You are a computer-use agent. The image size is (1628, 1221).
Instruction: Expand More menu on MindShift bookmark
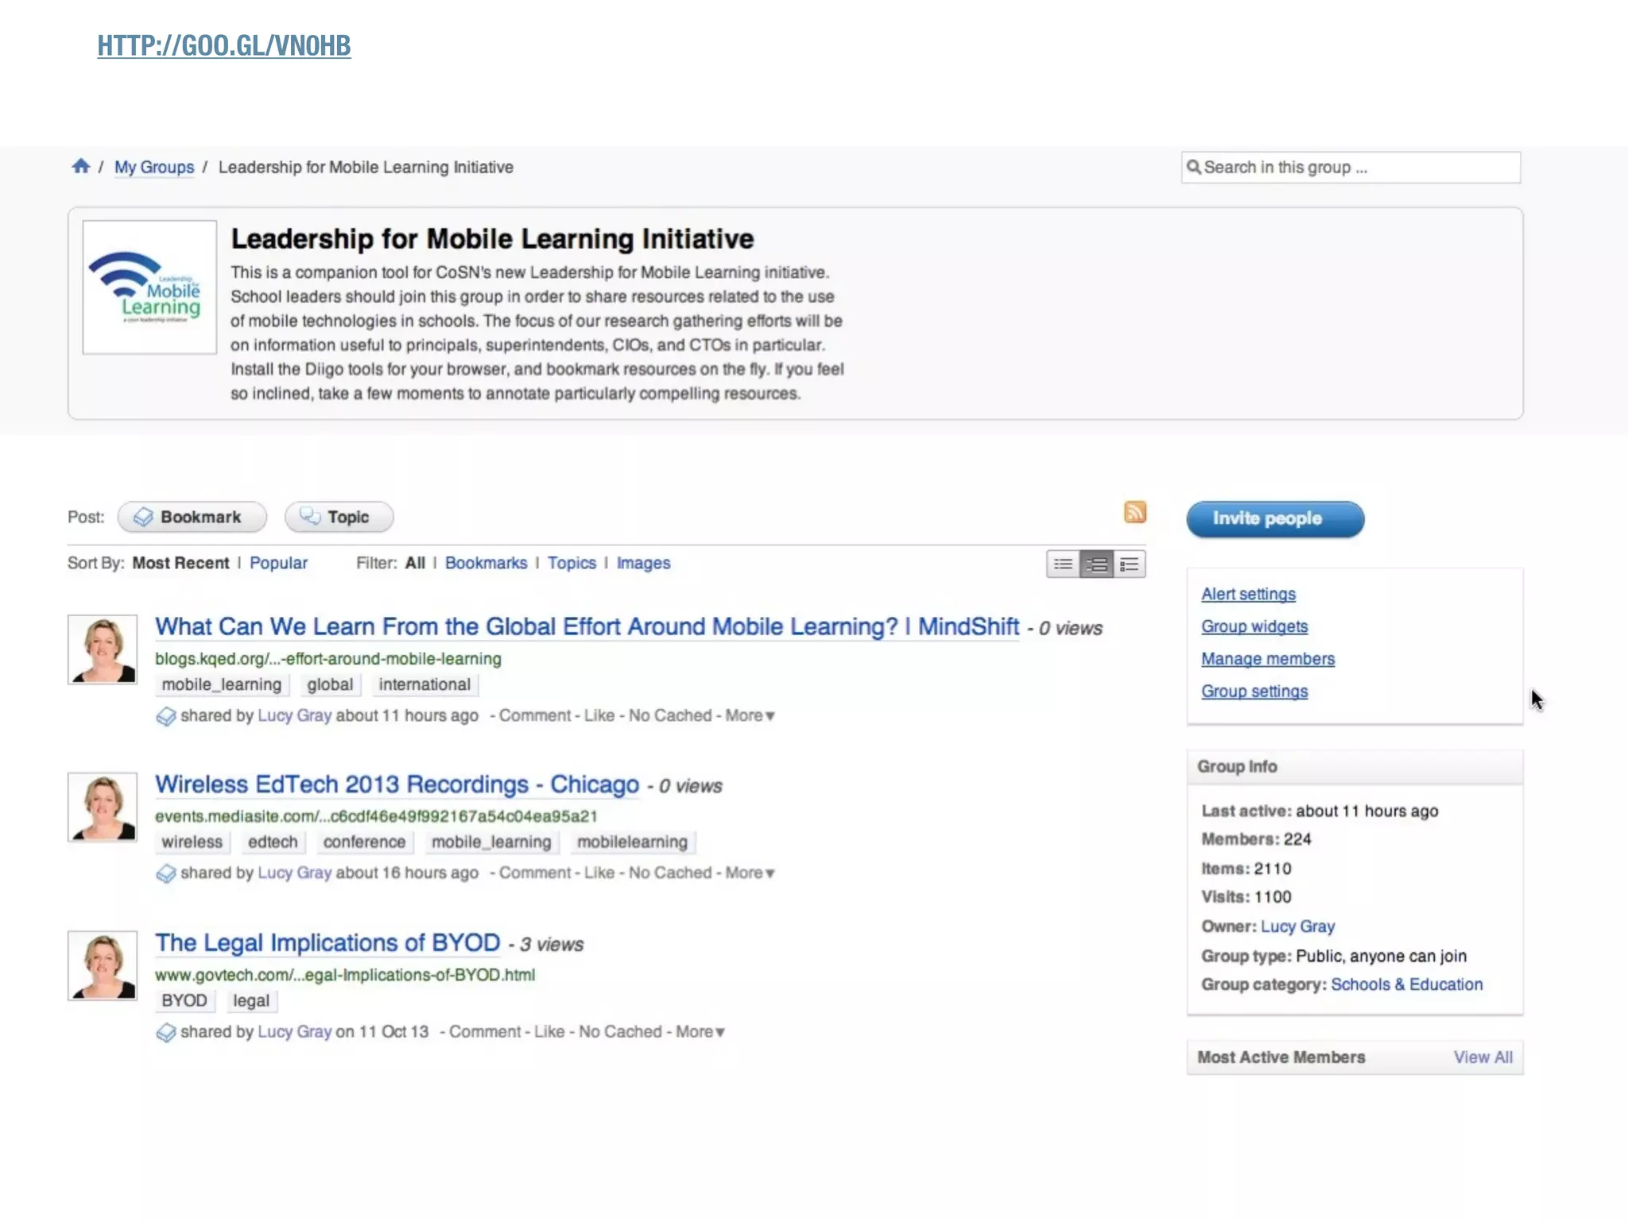pyautogui.click(x=749, y=715)
